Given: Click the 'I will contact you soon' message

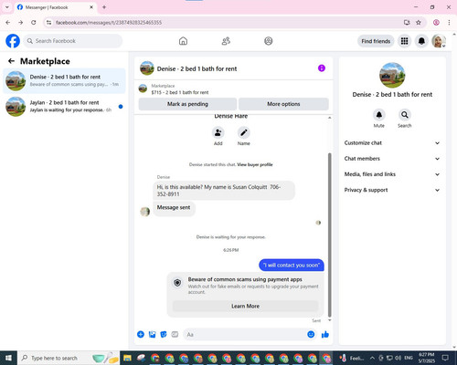Looking at the screenshot, I should point(292,266).
